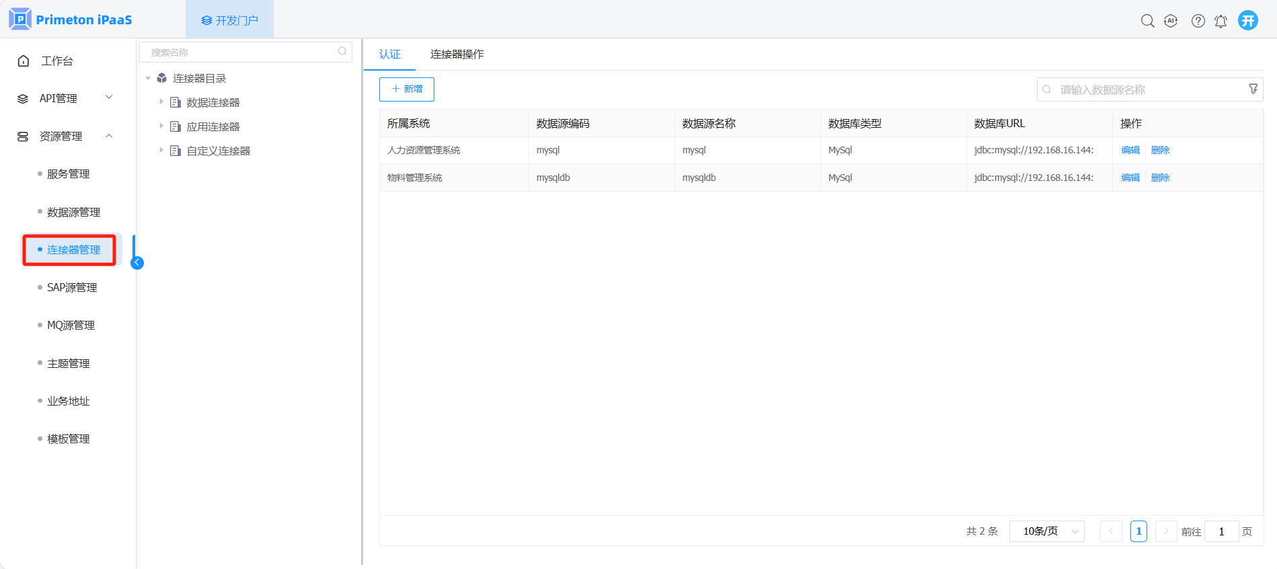
Task: Click the 新增 button
Action: point(407,89)
